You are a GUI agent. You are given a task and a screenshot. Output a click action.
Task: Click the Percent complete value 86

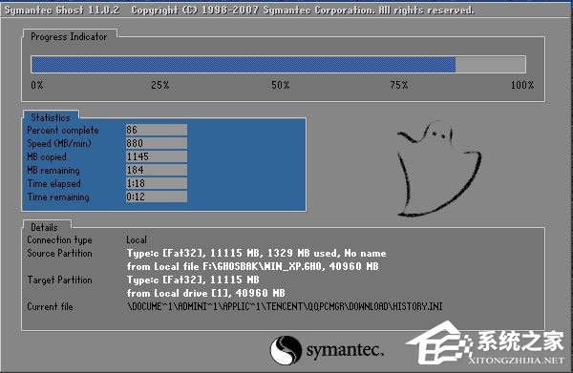pos(157,130)
